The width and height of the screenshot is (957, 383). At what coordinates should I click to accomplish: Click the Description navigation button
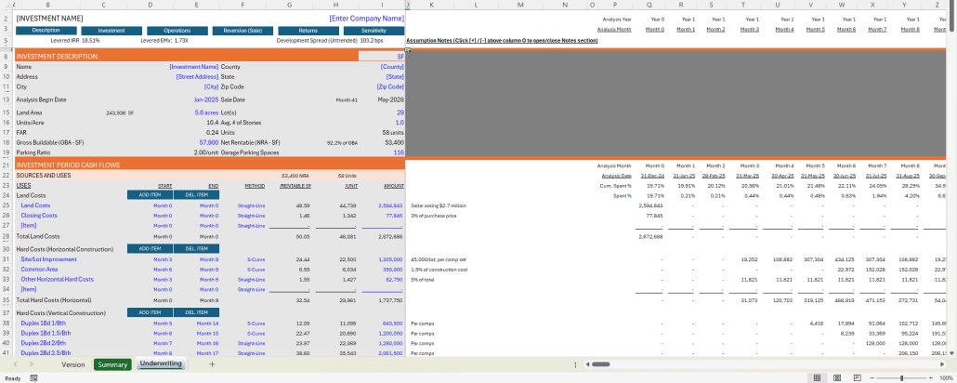click(x=46, y=31)
